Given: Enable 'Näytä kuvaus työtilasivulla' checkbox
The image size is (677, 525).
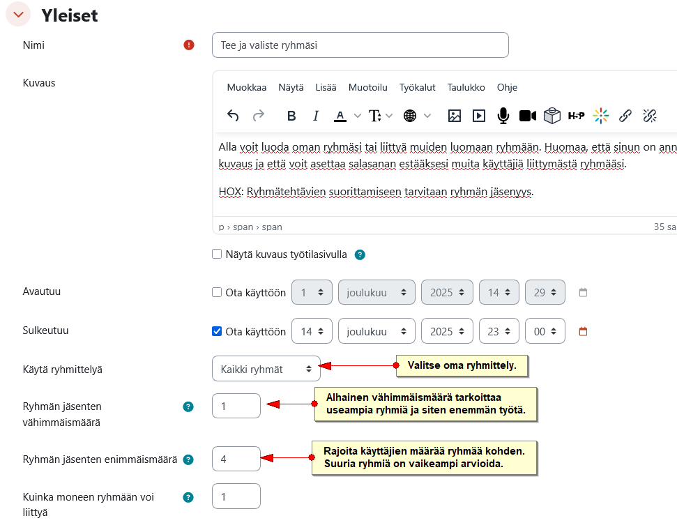Looking at the screenshot, I should pyautogui.click(x=217, y=254).
